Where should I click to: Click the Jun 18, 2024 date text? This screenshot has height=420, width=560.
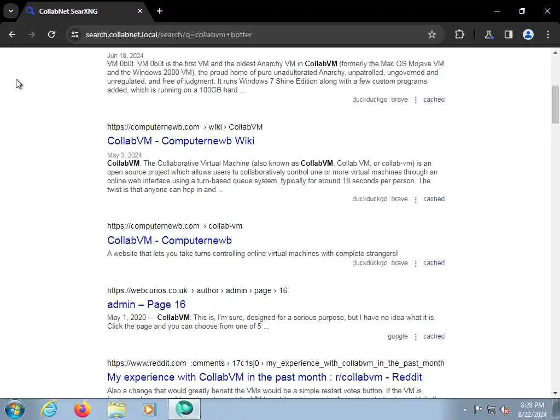[x=125, y=56]
